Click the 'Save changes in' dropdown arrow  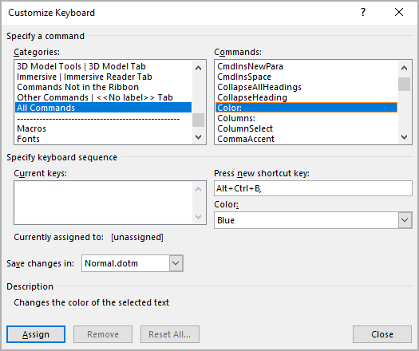(176, 263)
